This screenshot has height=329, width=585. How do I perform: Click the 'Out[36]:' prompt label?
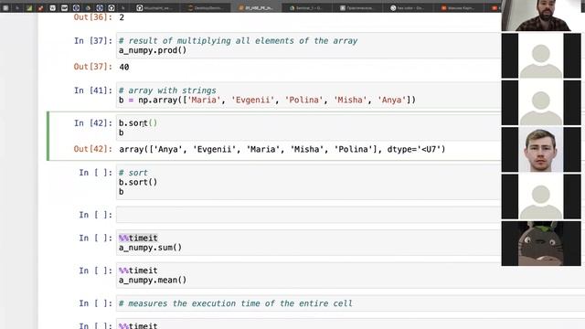93,17
